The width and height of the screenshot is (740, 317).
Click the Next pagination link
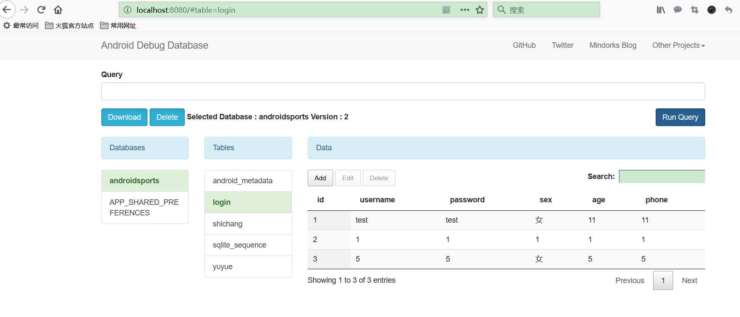(x=690, y=281)
